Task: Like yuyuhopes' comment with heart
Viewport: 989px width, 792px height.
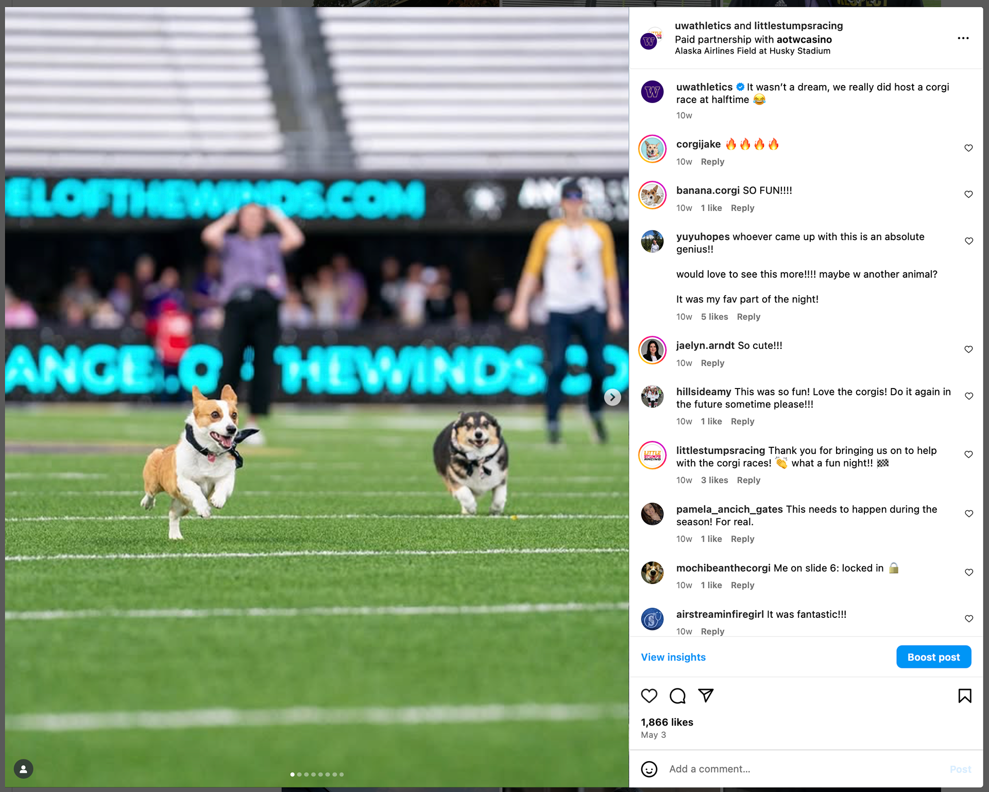Action: 968,241
